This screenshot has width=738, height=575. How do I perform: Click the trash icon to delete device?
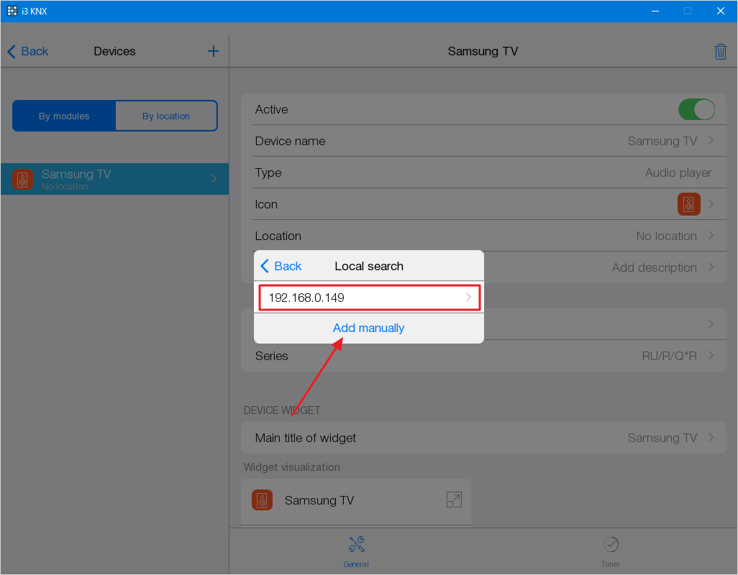(x=720, y=52)
